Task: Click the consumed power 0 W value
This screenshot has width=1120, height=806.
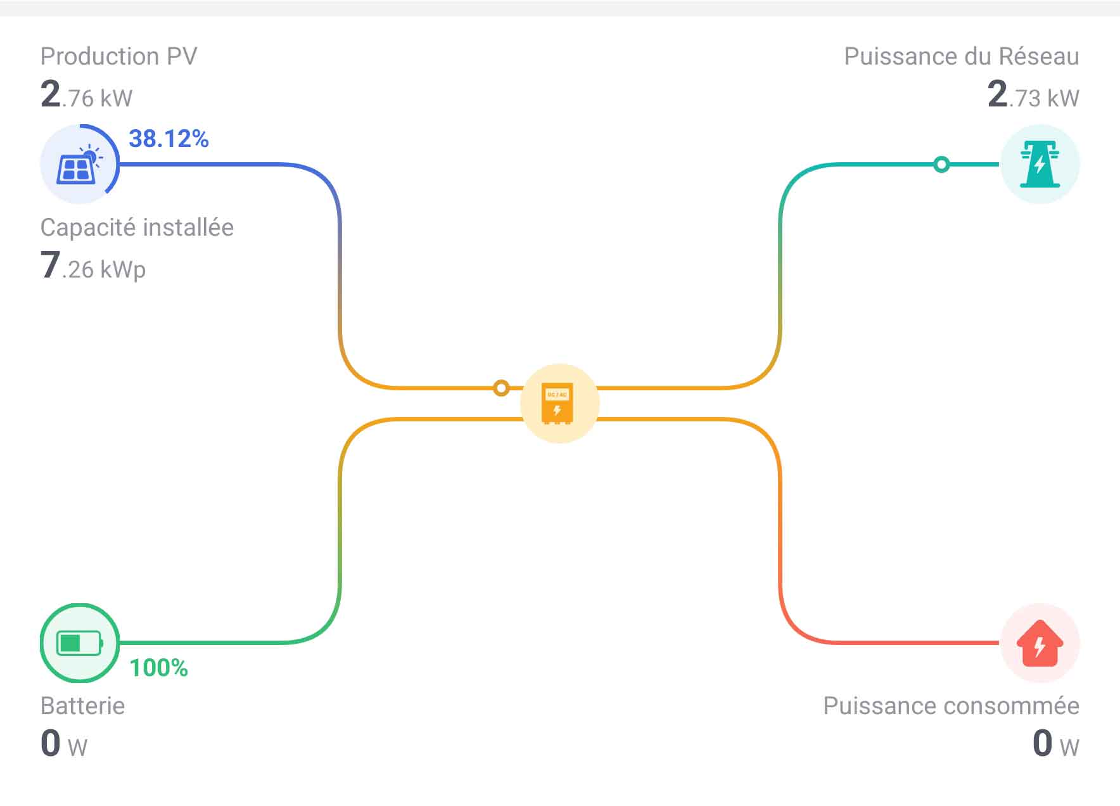Action: point(1056,744)
